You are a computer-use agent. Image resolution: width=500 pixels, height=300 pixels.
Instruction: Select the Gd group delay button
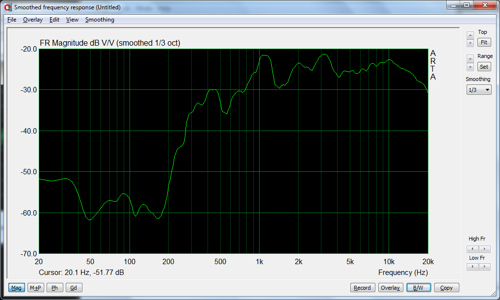(x=74, y=288)
